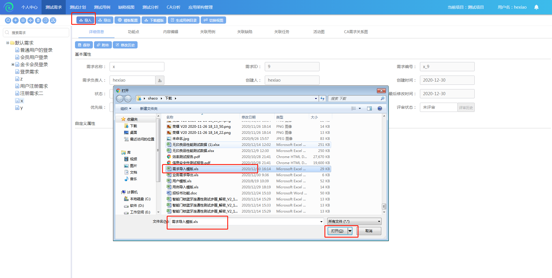The image size is (552, 278).
Task: Collapse the 默认需求 tree folder
Action: 8,43
